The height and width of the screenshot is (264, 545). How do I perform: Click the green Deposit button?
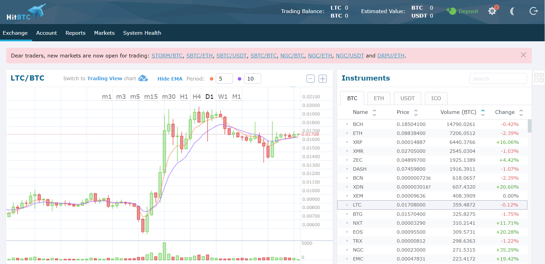click(462, 11)
